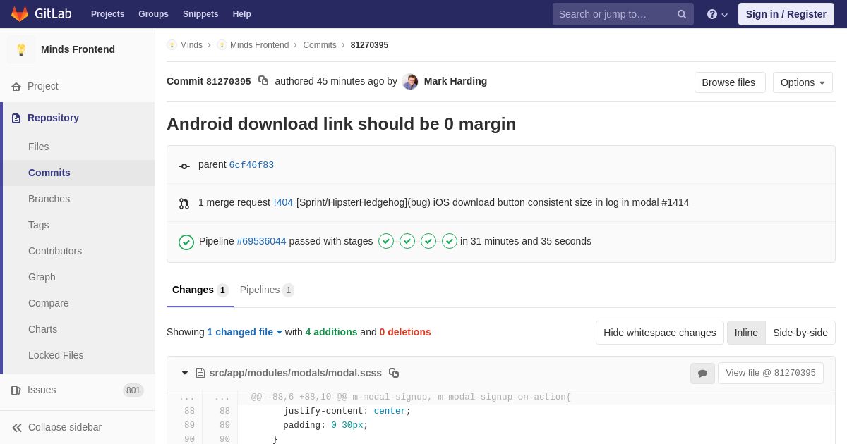Click Mark Harding's avatar
Screen dimensions: 847x444
click(410, 82)
